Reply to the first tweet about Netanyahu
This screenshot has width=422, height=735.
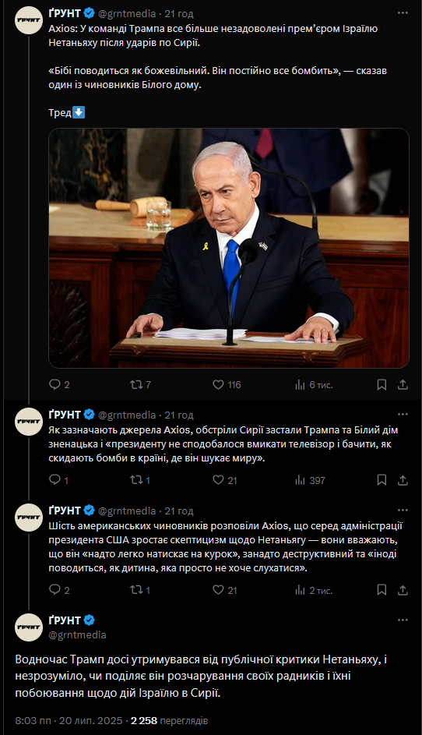tap(59, 385)
